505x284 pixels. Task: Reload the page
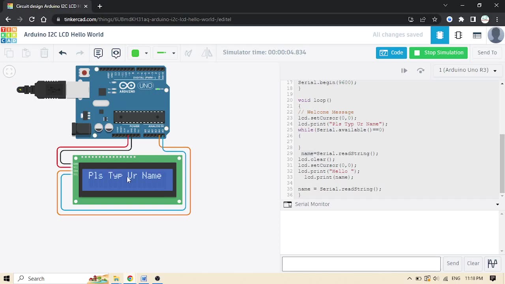[x=32, y=19]
